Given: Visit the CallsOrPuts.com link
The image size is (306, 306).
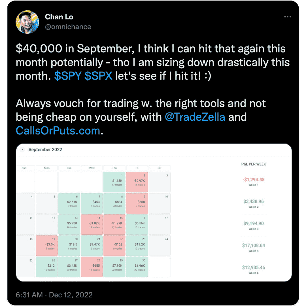Looking at the screenshot, I should (x=58, y=131).
